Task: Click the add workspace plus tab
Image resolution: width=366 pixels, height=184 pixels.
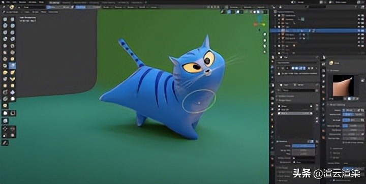Action: pyautogui.click(x=146, y=3)
